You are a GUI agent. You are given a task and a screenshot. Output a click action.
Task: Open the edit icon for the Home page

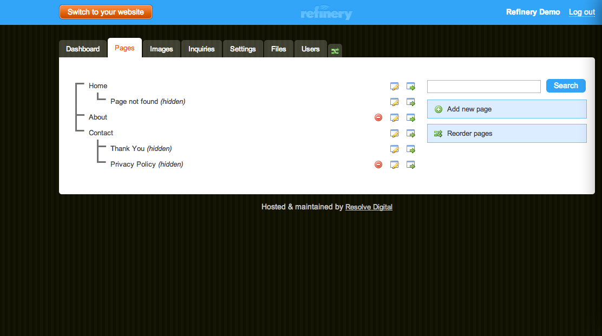[x=395, y=85]
